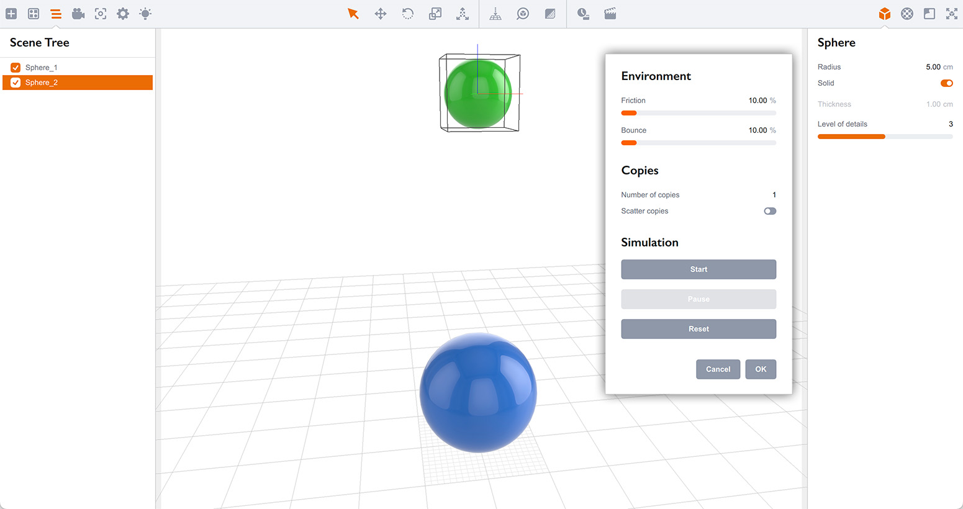The image size is (963, 509).
Task: Toggle off the Solid switch for Sphere
Action: tap(946, 83)
